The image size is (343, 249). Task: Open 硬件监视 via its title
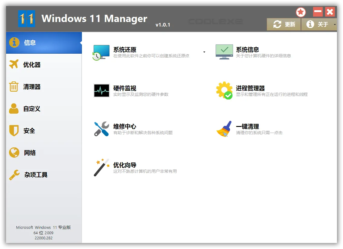[125, 88]
